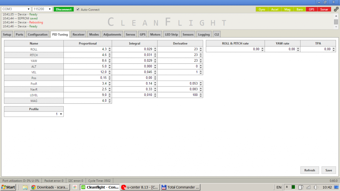Click the GPS sensor status indicator
340x191 pixels.
click(x=311, y=9)
